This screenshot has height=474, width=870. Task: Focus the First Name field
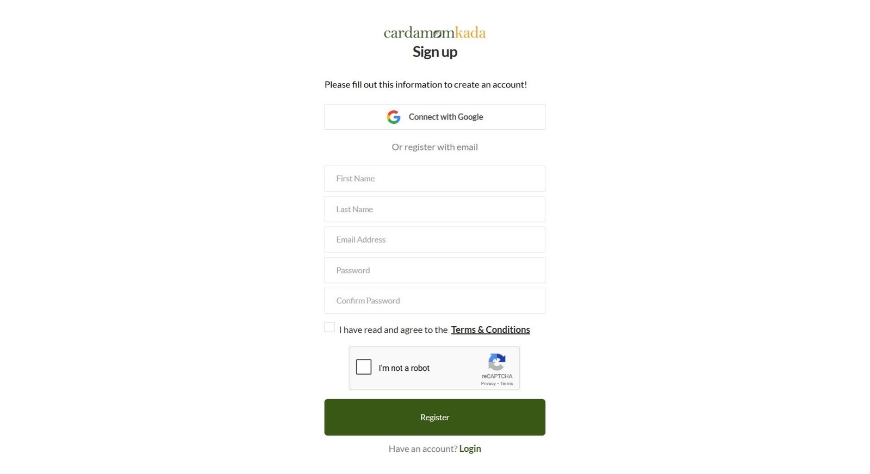tap(434, 179)
